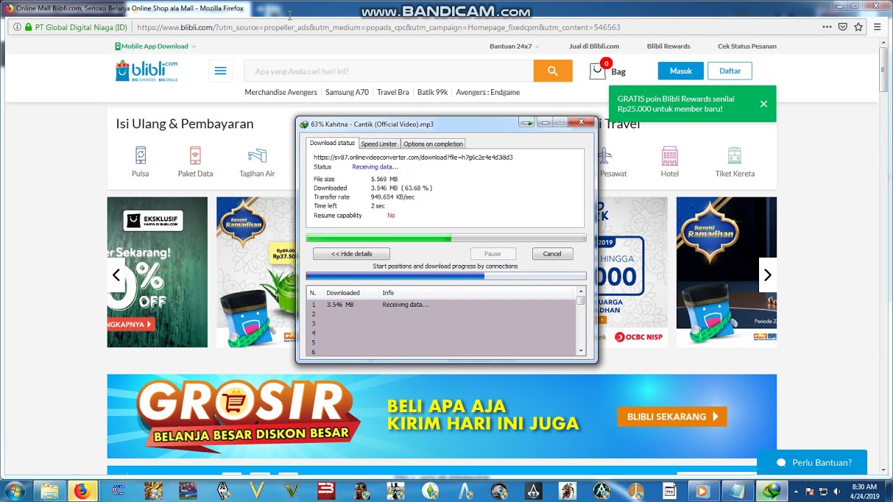Bookmark this page with the star icon

point(858,27)
